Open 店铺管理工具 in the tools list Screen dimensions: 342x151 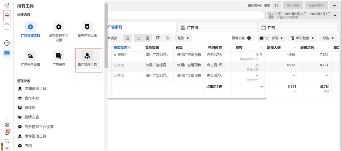35,89
